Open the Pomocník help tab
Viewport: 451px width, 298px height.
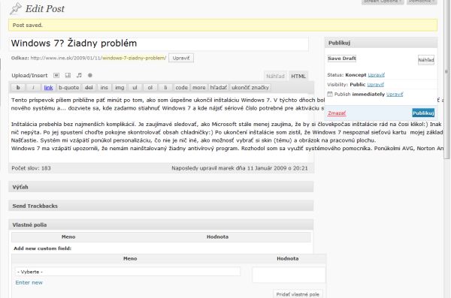coord(422,2)
